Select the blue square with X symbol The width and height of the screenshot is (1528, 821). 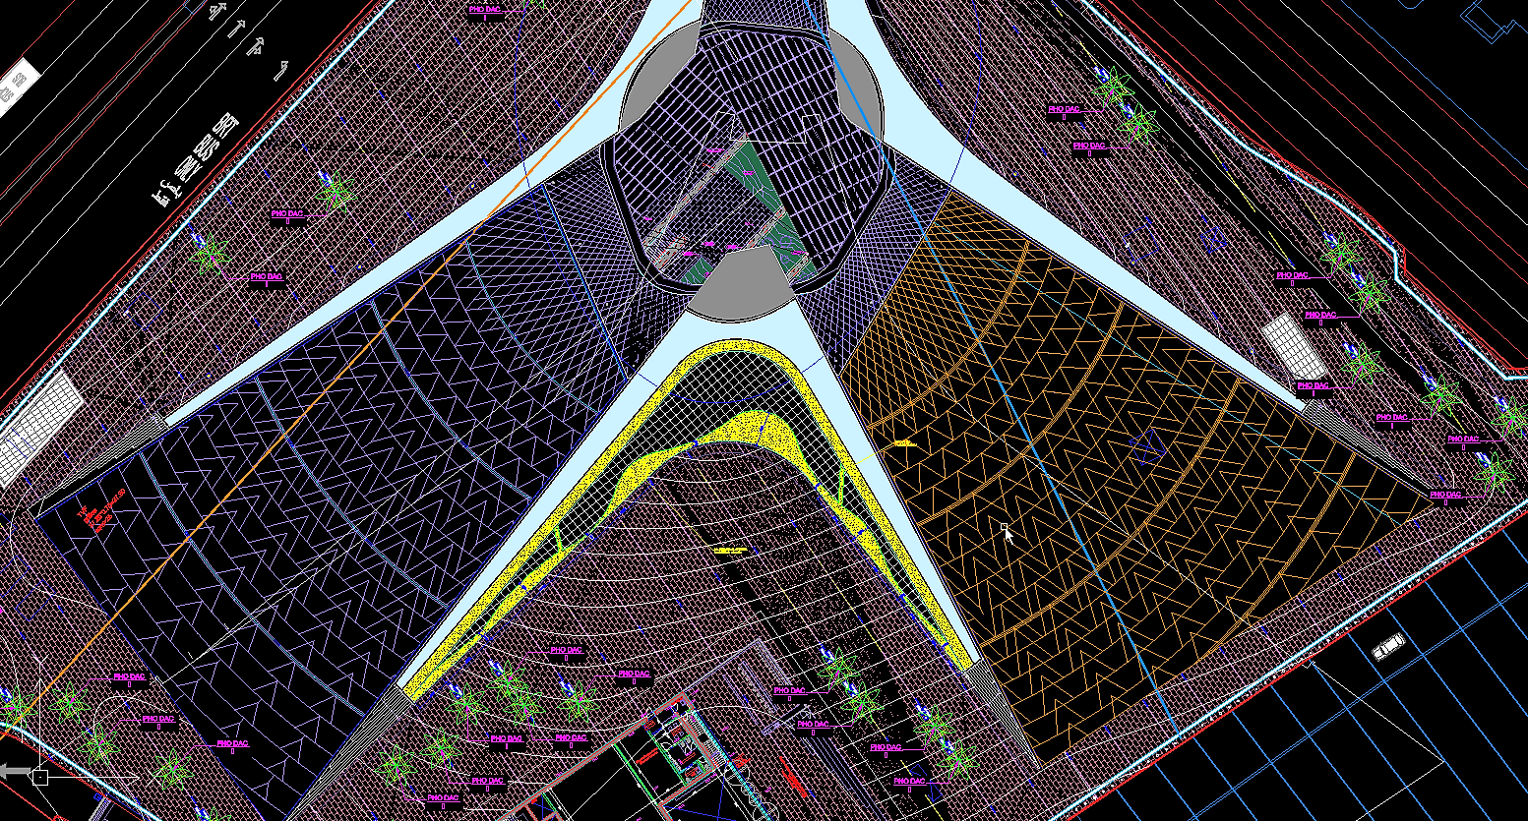[x=1145, y=447]
